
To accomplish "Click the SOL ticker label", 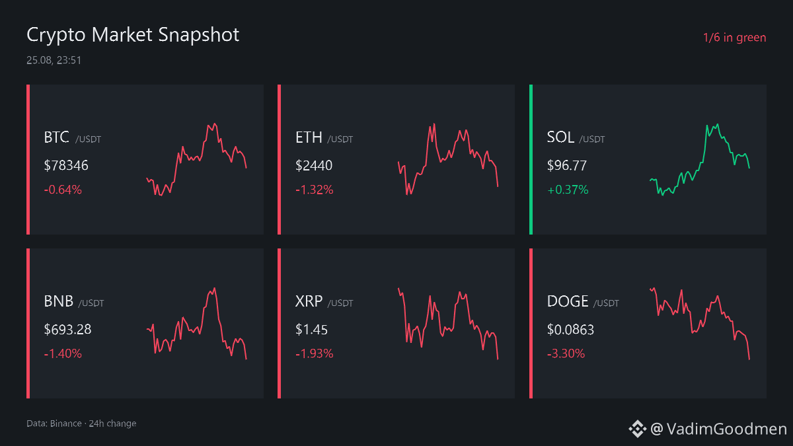I will point(560,137).
